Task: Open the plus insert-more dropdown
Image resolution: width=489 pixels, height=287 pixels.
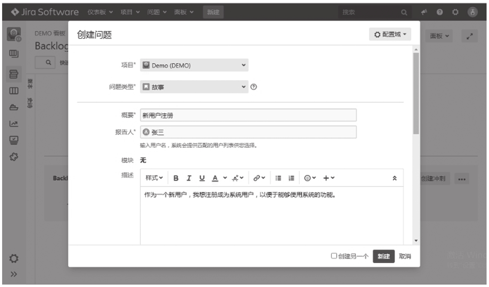Action: tap(329, 178)
